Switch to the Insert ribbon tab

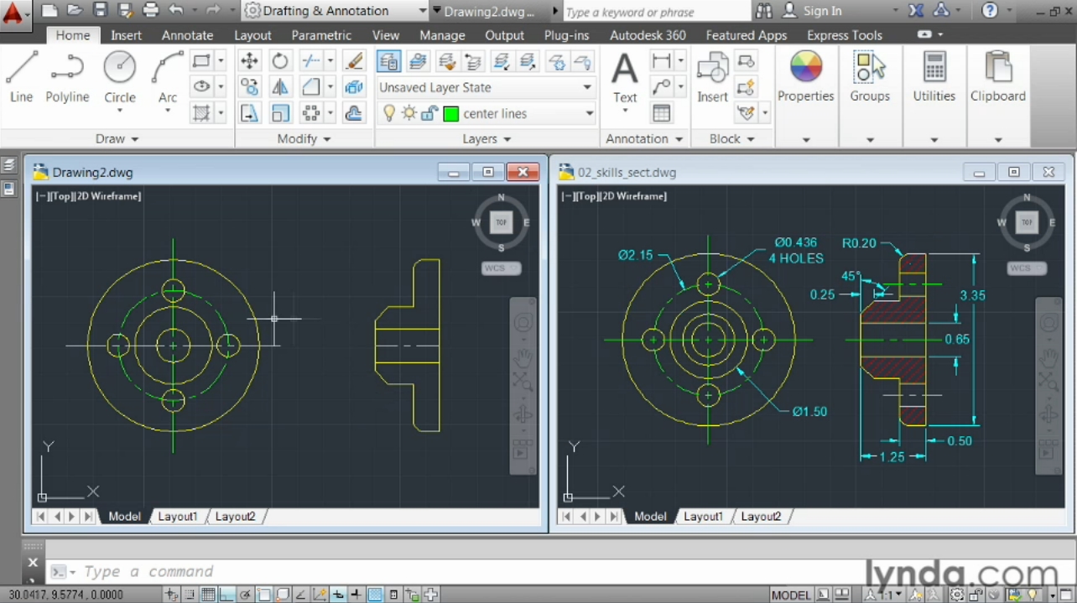pos(126,35)
